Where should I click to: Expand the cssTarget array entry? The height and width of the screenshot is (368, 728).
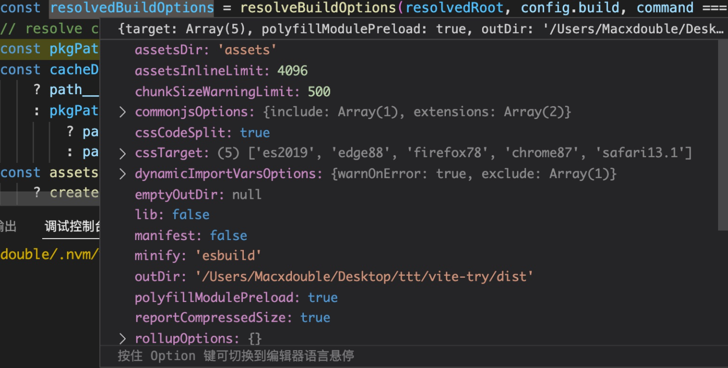coord(123,153)
